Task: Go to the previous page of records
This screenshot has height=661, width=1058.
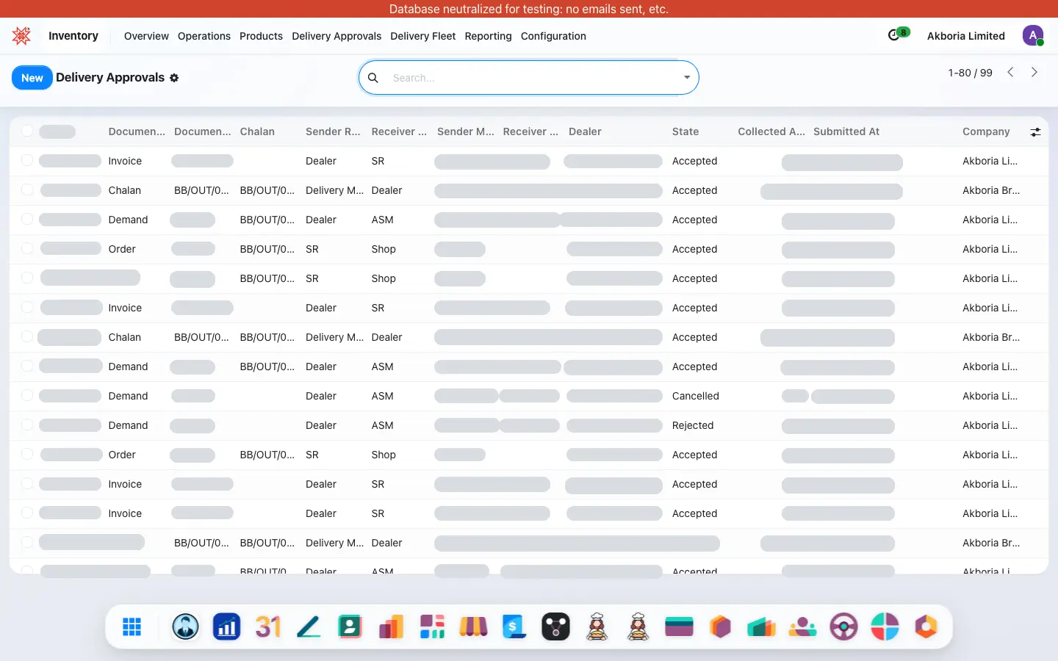Action: [x=1010, y=72]
